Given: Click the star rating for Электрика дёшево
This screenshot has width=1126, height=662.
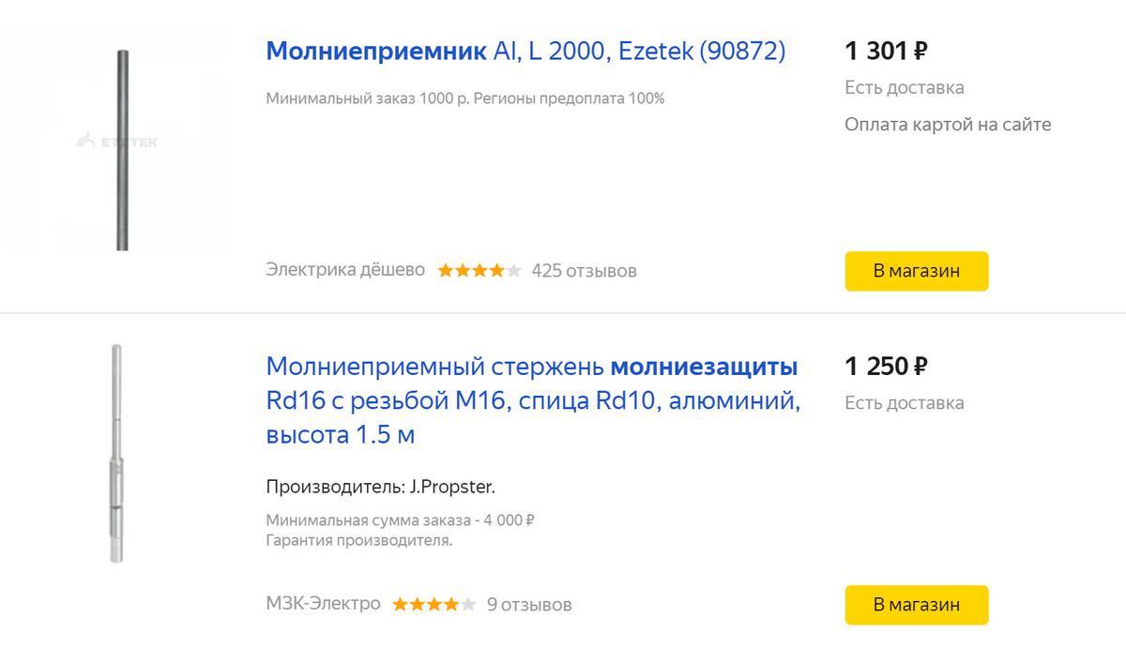Looking at the screenshot, I should click(x=479, y=271).
